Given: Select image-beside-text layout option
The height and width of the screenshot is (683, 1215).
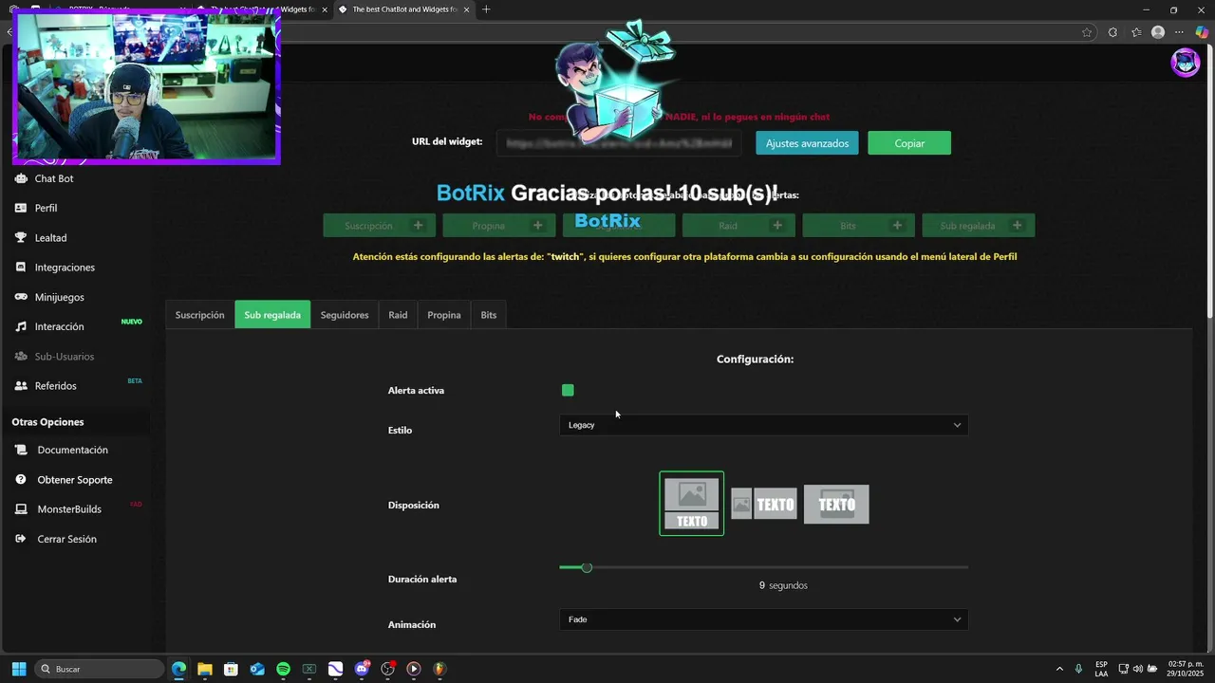Looking at the screenshot, I should pyautogui.click(x=764, y=505).
